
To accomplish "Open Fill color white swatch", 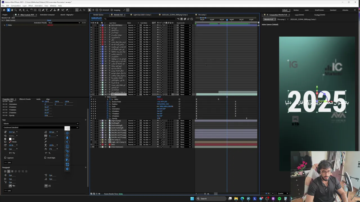I will coord(10,139).
